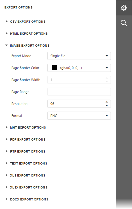Screen dimensions: 132x209
Task: Increase Resolution with the up arrow
Action: 107,102
